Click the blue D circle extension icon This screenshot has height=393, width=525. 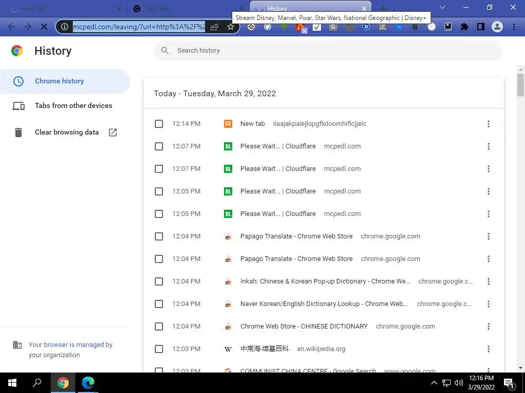point(366,27)
